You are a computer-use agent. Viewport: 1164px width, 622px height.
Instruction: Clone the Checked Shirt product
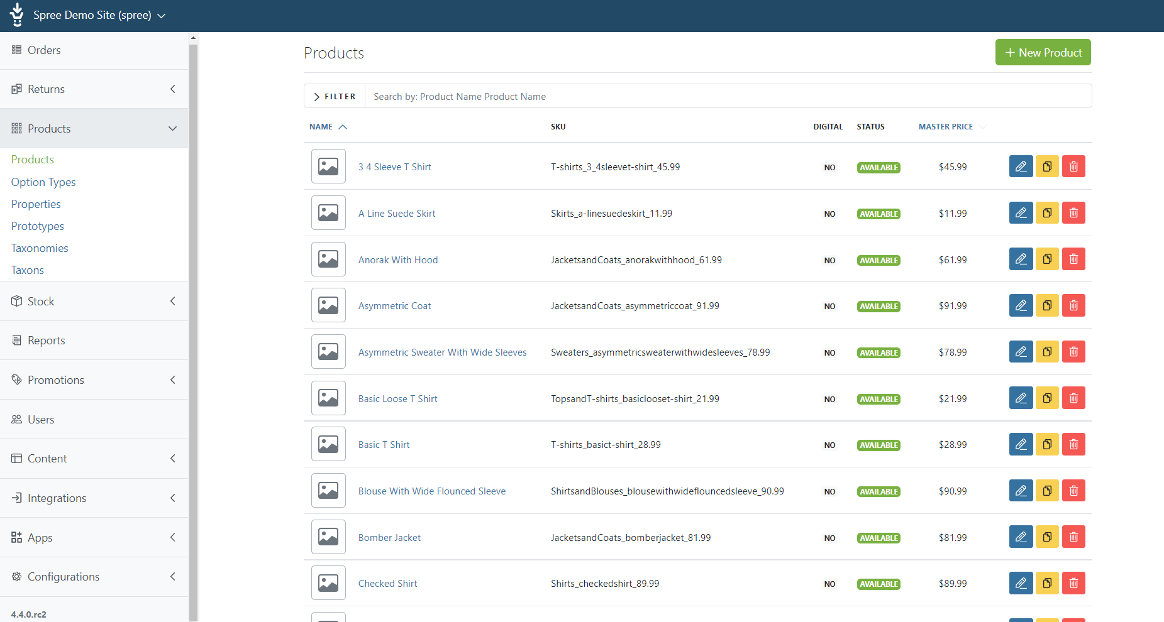[1046, 583]
